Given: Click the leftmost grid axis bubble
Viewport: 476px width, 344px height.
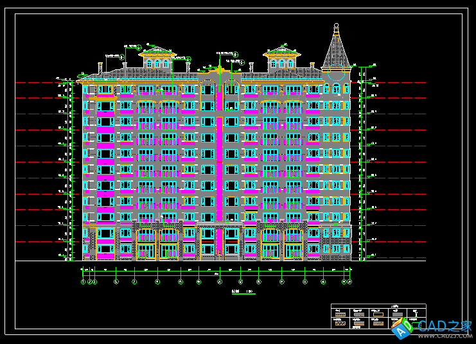Looking at the screenshot, I should 83,282.
